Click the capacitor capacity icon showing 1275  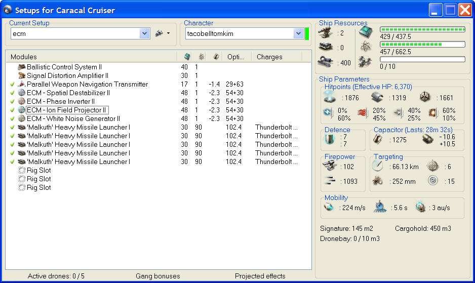378,139
